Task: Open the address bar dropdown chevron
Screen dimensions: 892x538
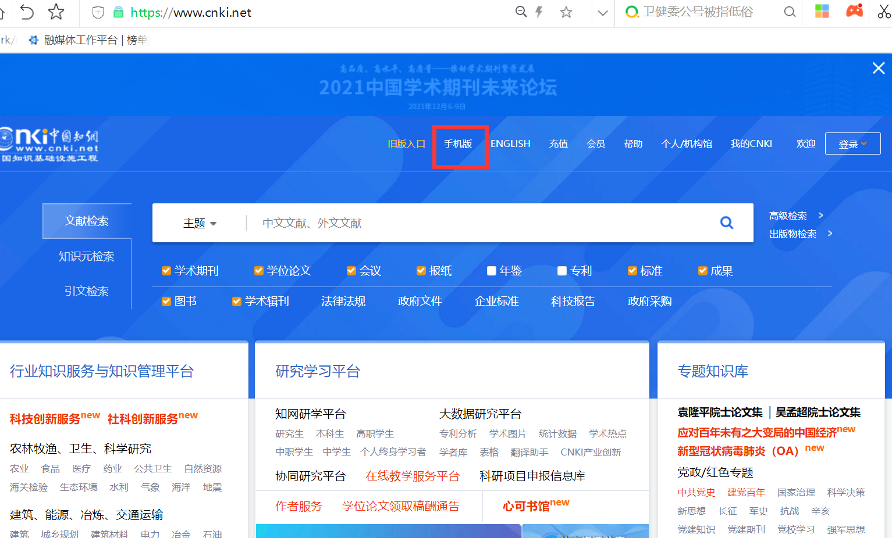Action: click(x=603, y=13)
